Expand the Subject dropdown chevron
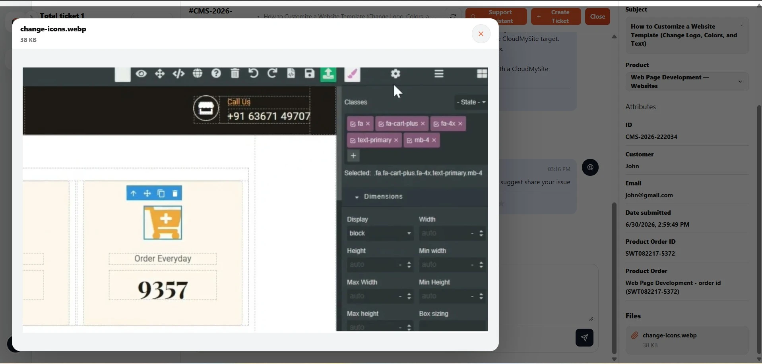Screen dimensions: 762x364 (741, 25)
